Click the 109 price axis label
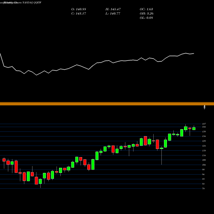The height and width of the screenshot is (214, 214). pyautogui.click(x=204, y=160)
